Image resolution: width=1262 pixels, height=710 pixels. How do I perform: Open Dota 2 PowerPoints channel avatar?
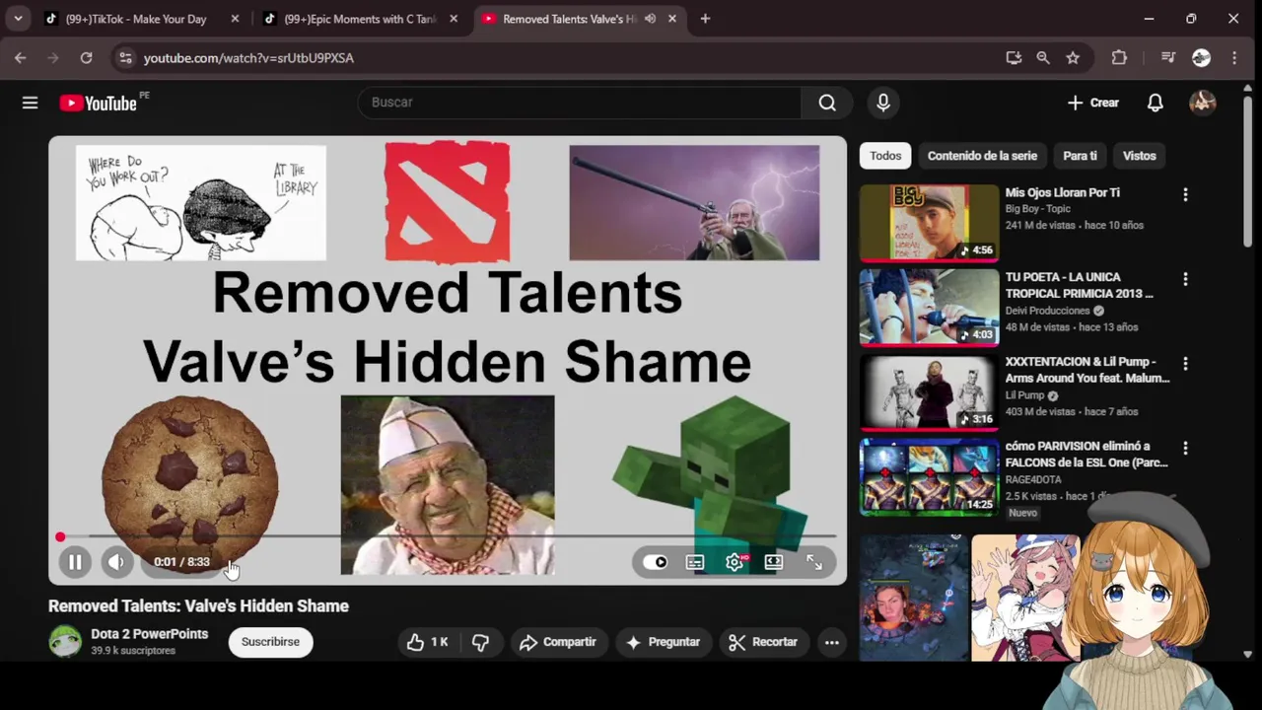[66, 641]
